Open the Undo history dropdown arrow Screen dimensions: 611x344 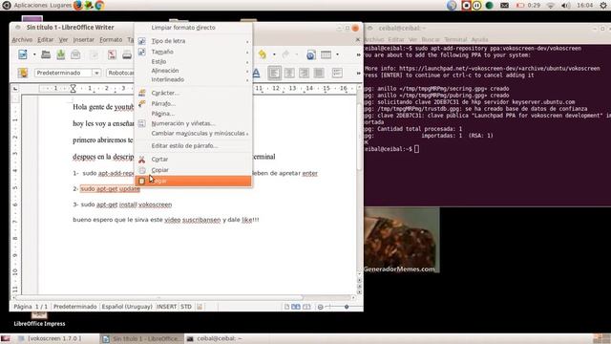tap(274, 54)
